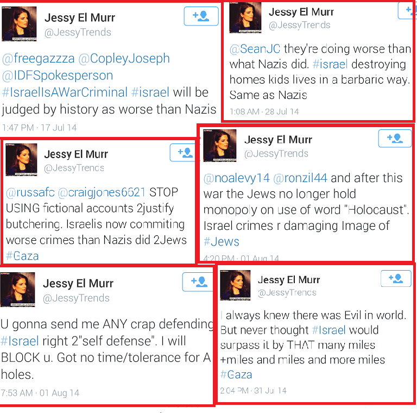Click follow icon on the 7:53 AM tweet

click(198, 281)
